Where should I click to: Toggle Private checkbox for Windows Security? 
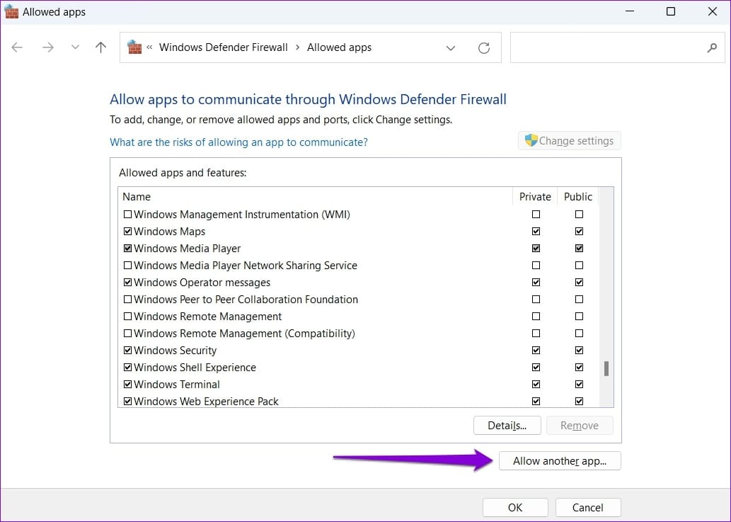coord(536,351)
